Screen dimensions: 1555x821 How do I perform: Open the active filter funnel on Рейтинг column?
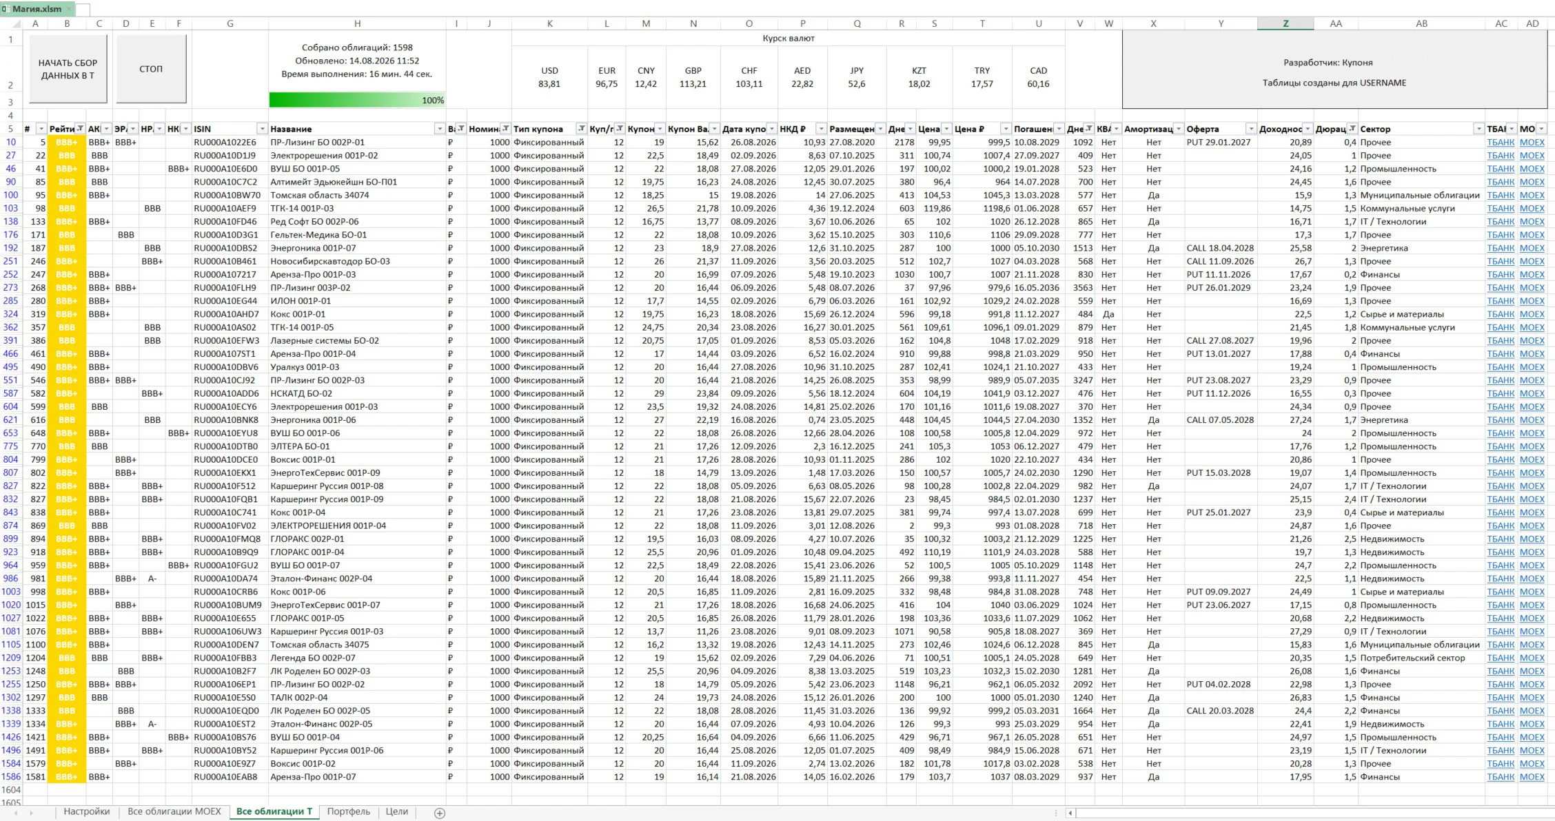pos(81,129)
